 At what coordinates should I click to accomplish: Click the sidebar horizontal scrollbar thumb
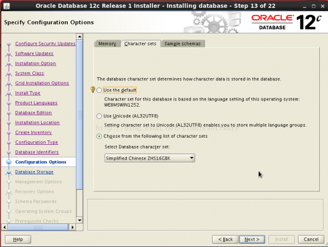[38, 227]
